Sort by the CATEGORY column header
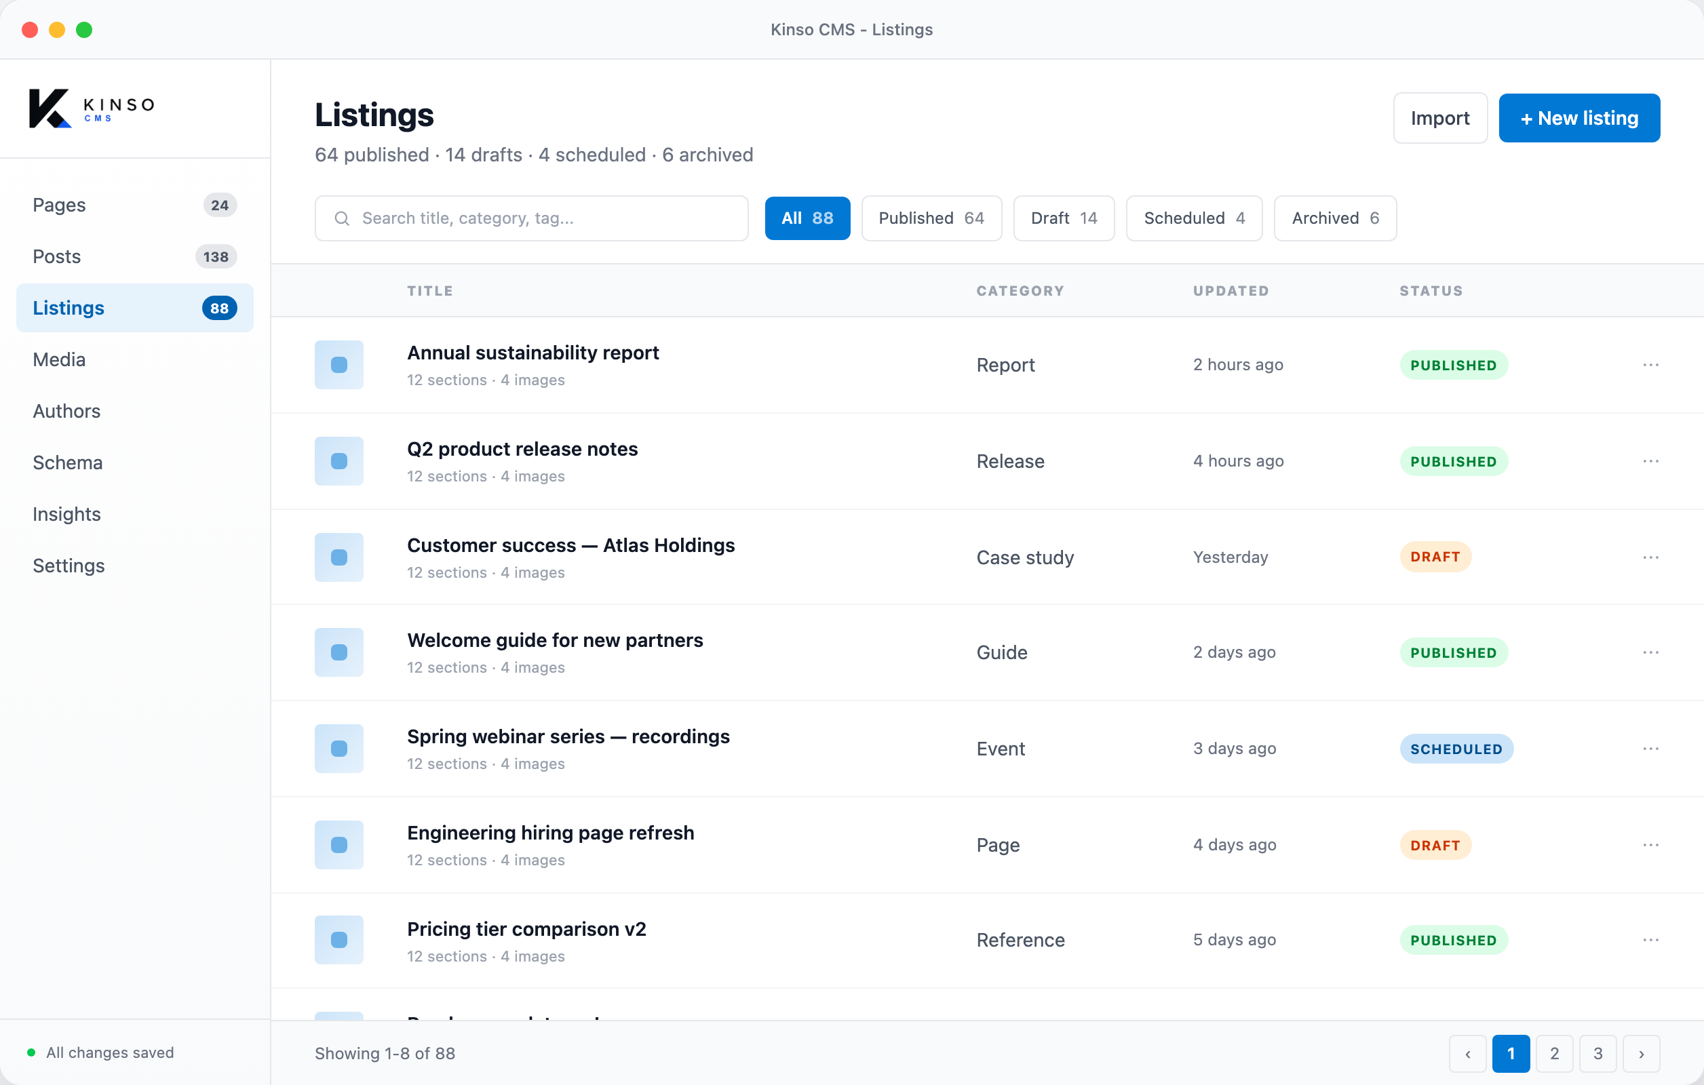1704x1085 pixels. click(x=1020, y=291)
